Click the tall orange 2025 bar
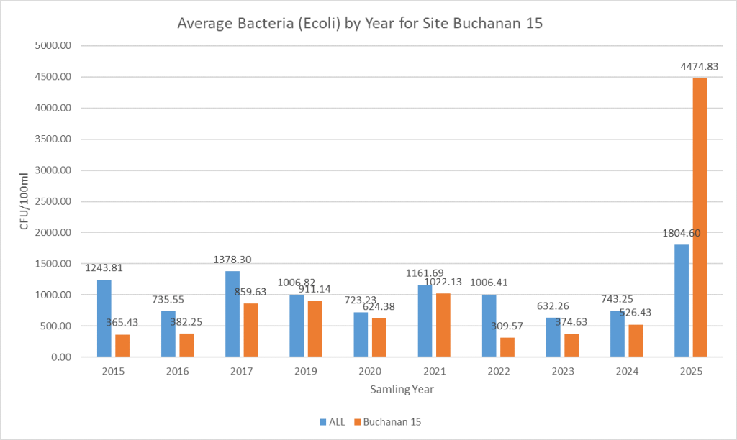This screenshot has height=440, width=737. (699, 217)
